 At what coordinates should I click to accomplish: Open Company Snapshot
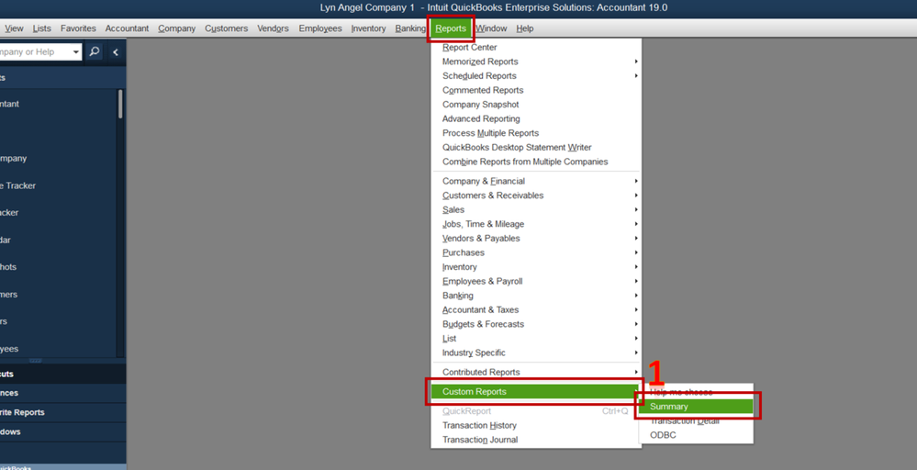tap(536, 105)
